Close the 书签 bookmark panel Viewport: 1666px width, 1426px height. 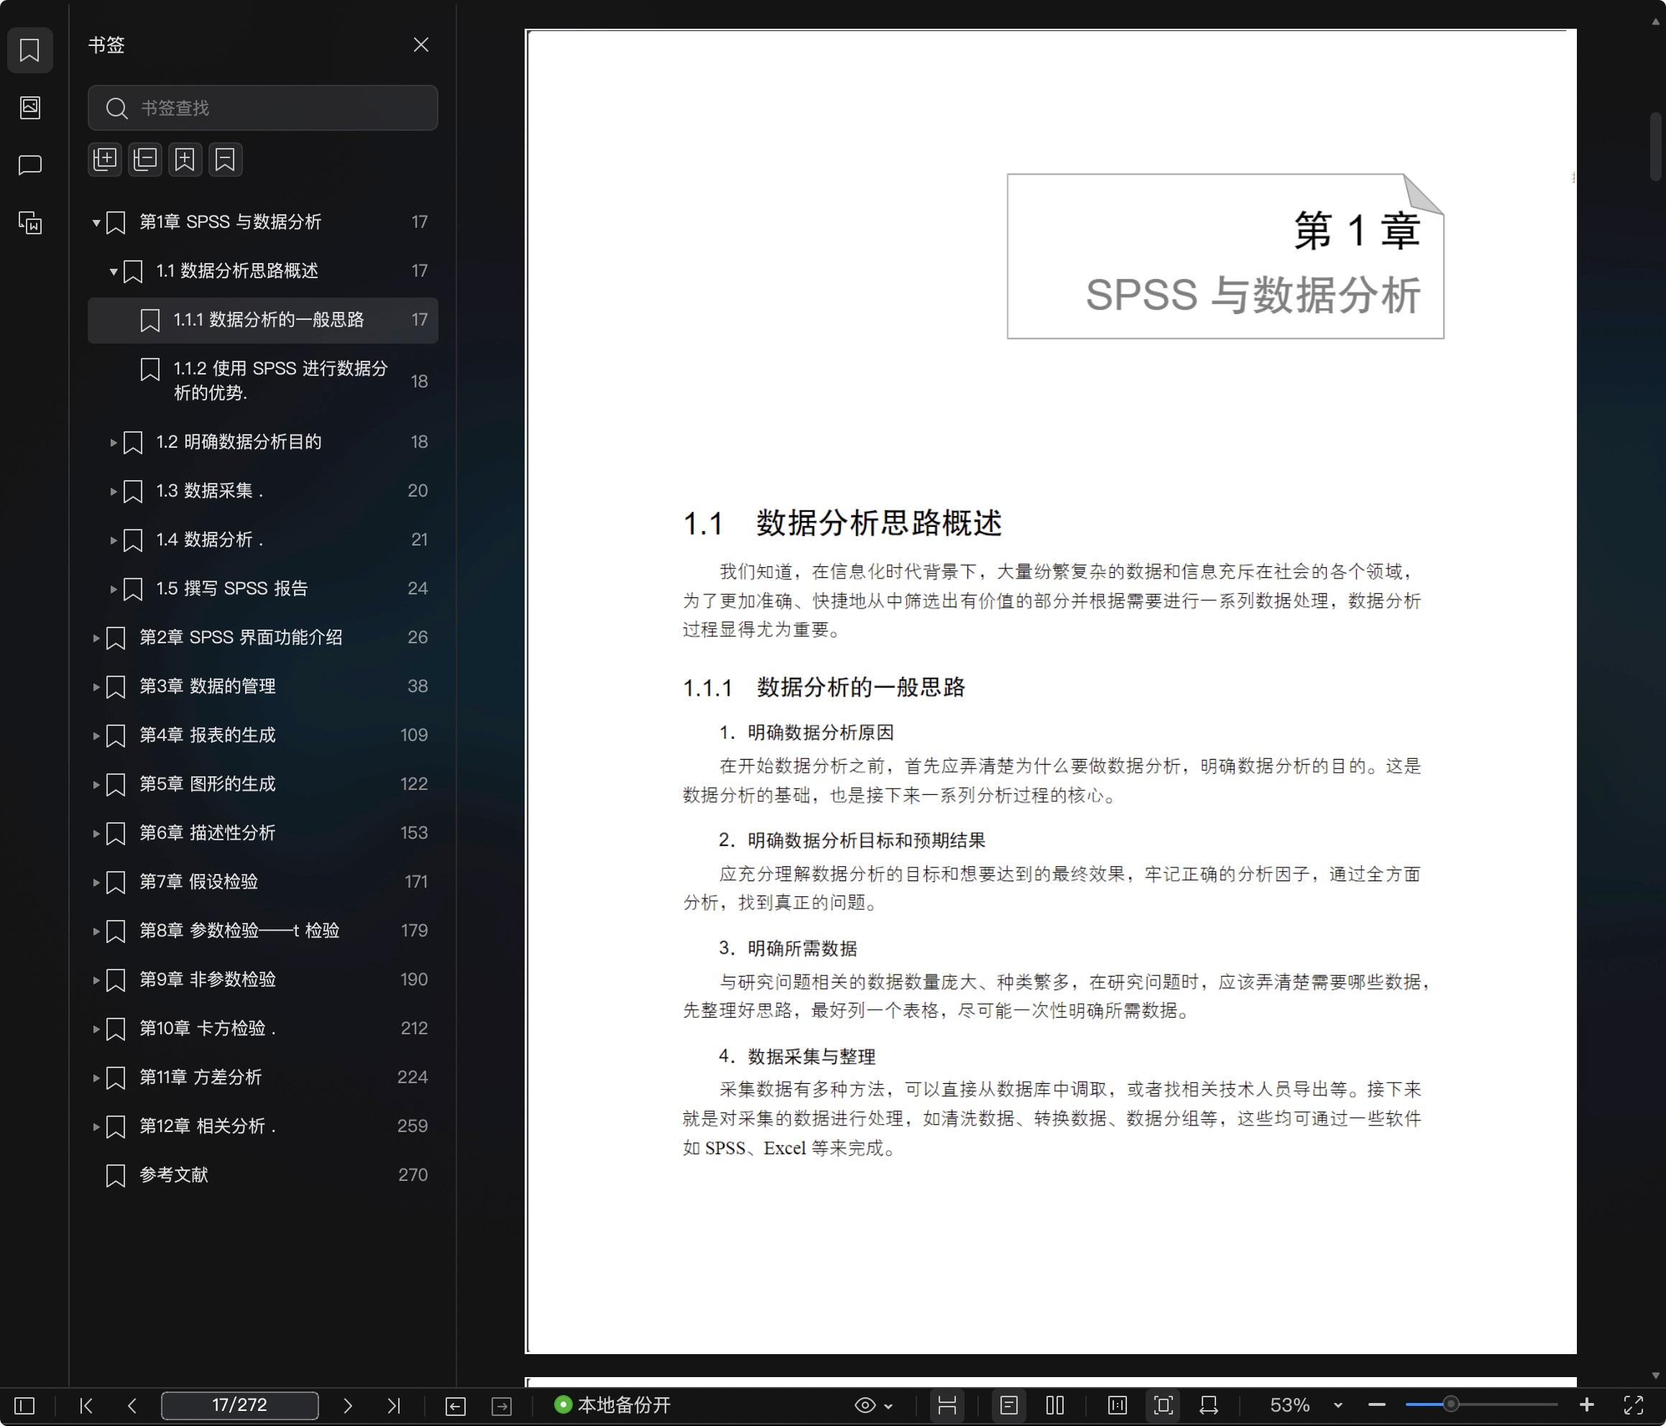420,45
